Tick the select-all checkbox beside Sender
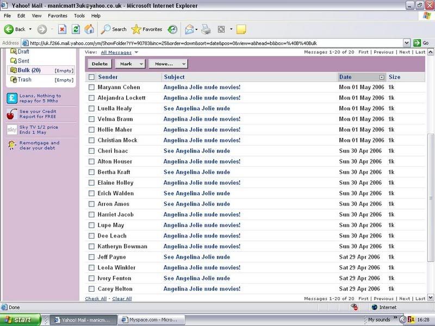This screenshot has width=435, height=326. 91,77
